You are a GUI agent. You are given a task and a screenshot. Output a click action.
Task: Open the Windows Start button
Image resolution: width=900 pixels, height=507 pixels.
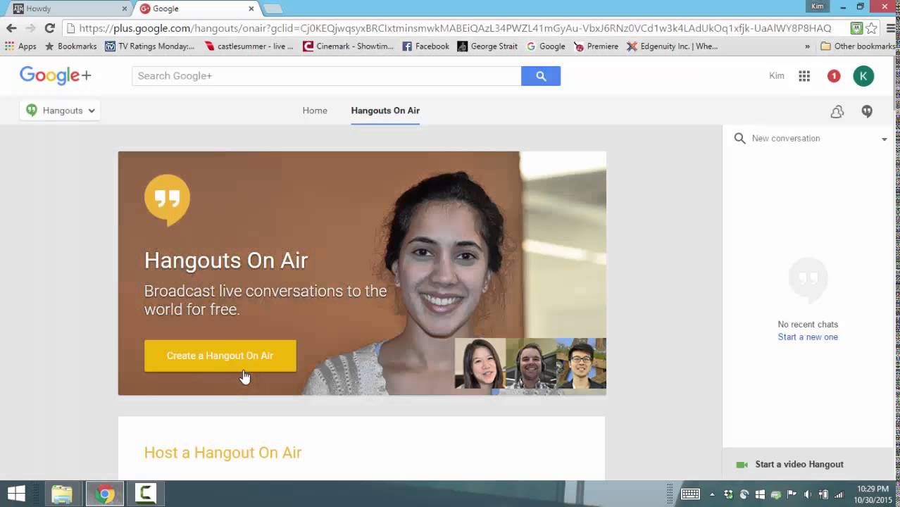point(16,494)
